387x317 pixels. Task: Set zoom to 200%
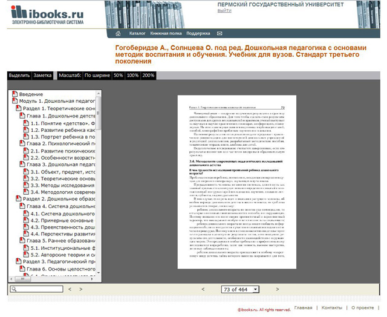(x=148, y=75)
